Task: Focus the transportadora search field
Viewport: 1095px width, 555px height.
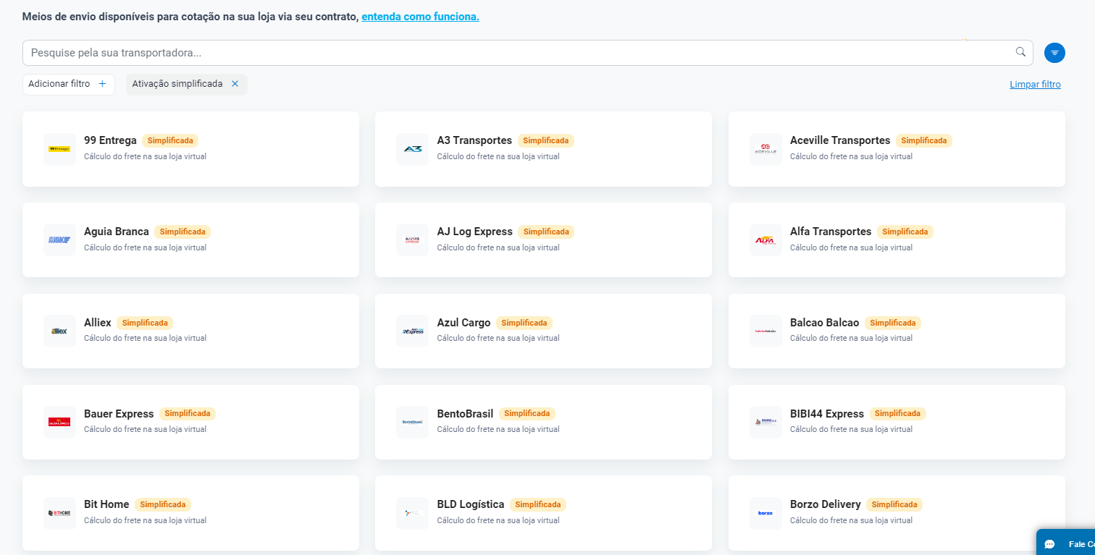Action: pos(507,53)
